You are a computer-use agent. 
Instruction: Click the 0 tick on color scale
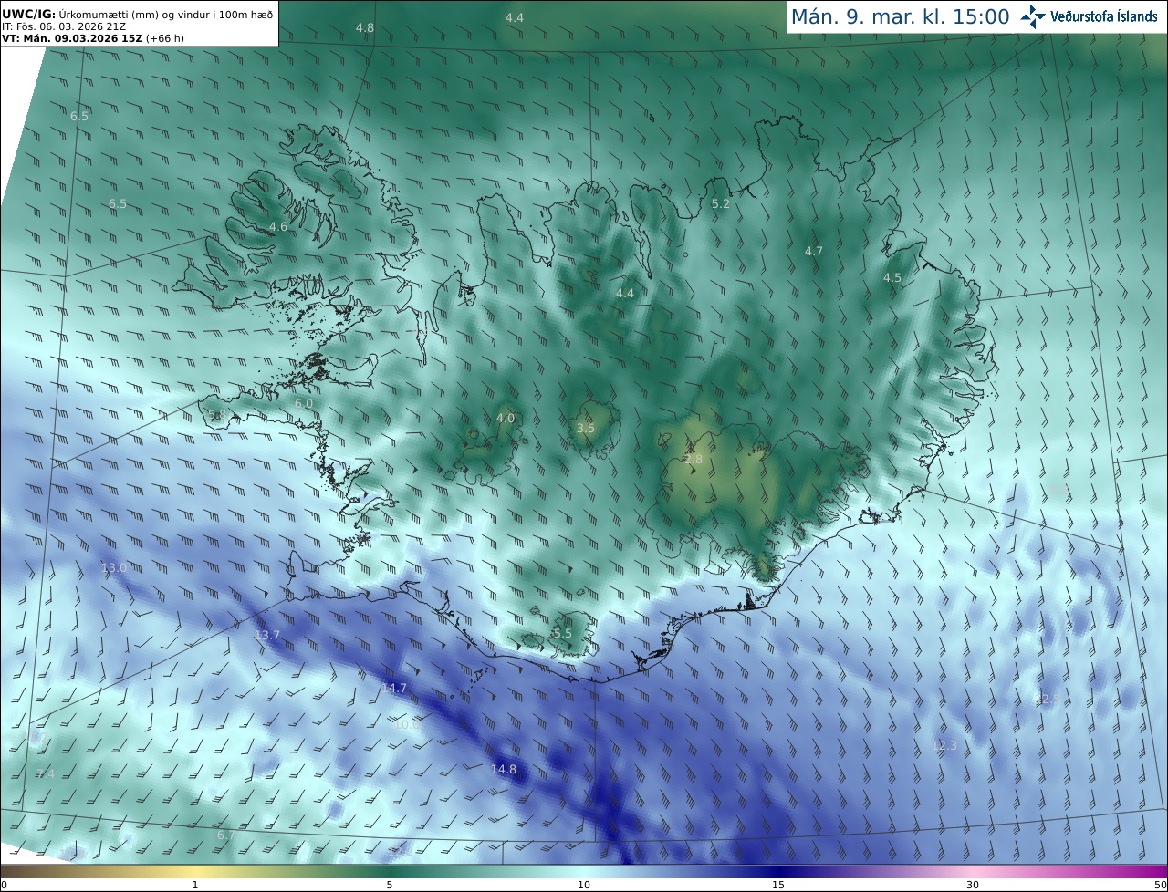4,885
